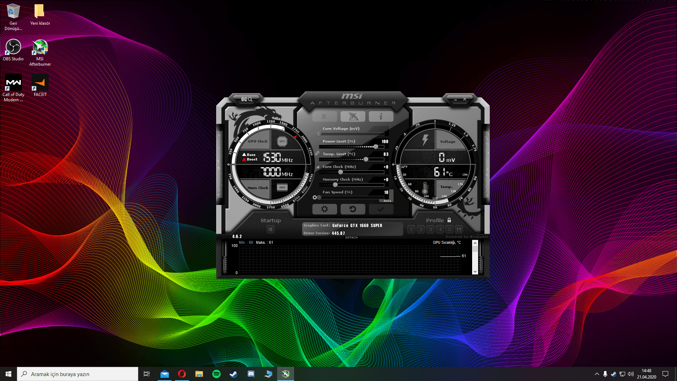This screenshot has width=677, height=381.
Task: Open MSI Kombustor with the K button
Action: click(x=324, y=116)
